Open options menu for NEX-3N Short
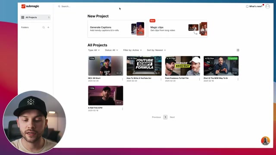276x155 pixels. coord(122,79)
